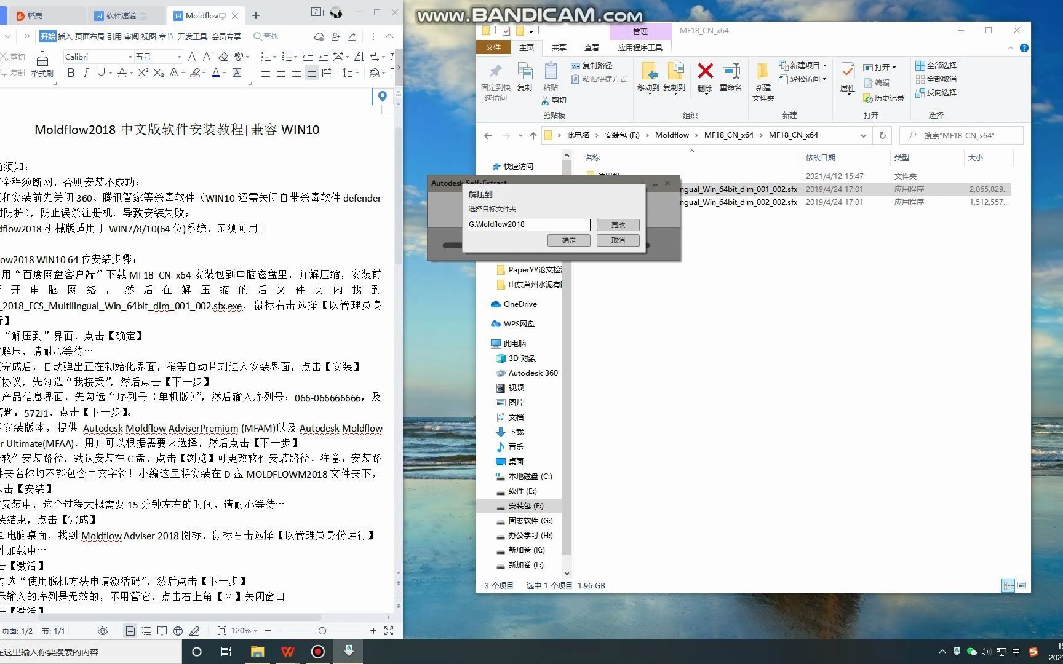Align text right in WPS
This screenshot has width=1063, height=664.
pyautogui.click(x=297, y=73)
